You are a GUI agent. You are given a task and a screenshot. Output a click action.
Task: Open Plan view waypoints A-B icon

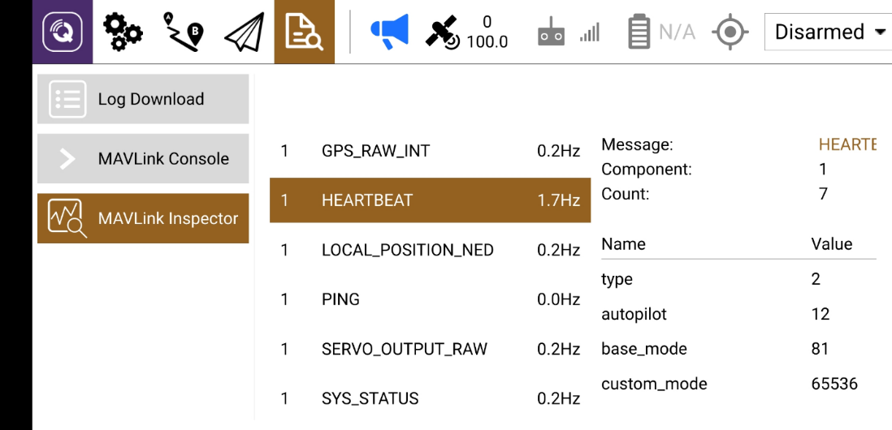pos(183,32)
